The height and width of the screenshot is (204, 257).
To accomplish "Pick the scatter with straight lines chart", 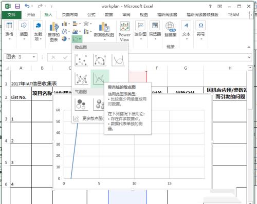I will [x=100, y=78].
